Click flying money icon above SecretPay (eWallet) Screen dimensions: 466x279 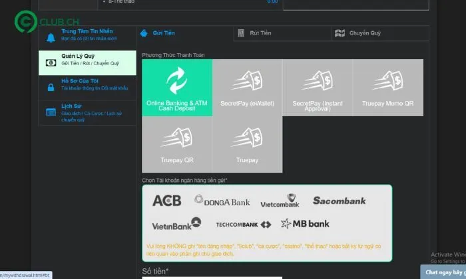(247, 80)
